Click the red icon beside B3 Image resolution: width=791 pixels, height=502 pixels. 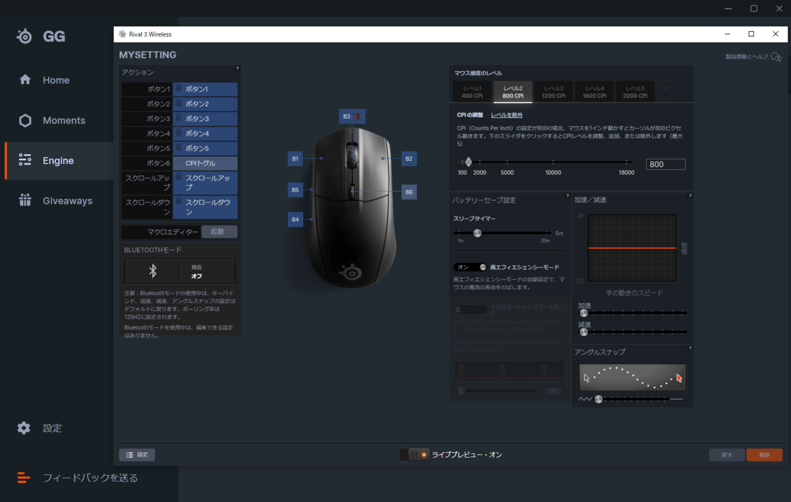pos(359,117)
